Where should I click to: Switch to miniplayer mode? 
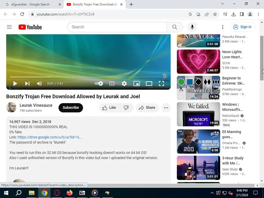click(137, 84)
